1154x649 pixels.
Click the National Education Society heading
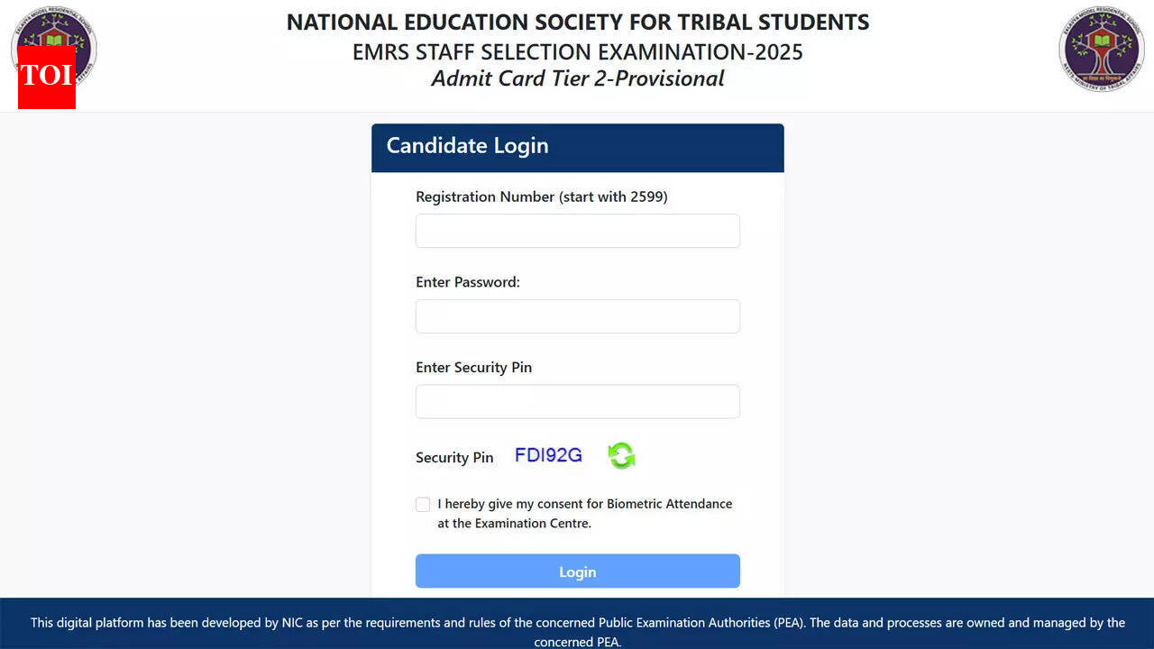[577, 22]
